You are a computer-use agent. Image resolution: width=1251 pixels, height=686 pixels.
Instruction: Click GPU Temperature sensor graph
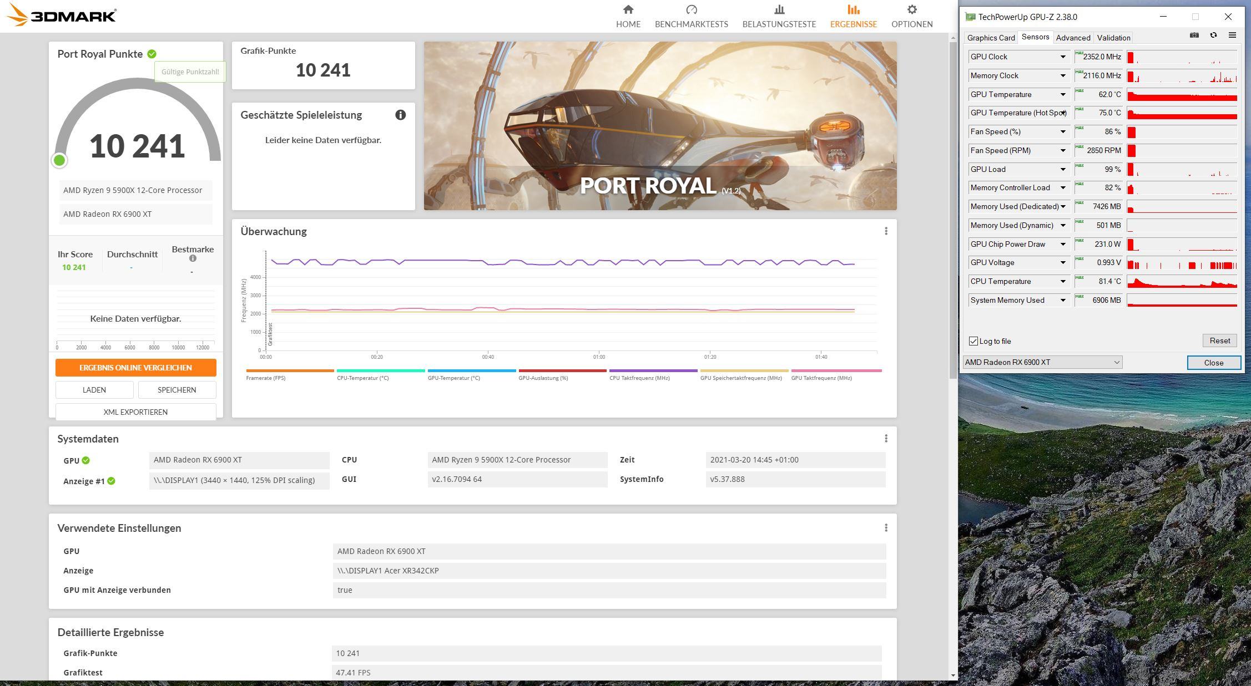tap(1182, 94)
